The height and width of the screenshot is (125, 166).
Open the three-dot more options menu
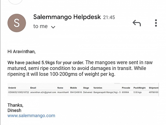(156, 23)
